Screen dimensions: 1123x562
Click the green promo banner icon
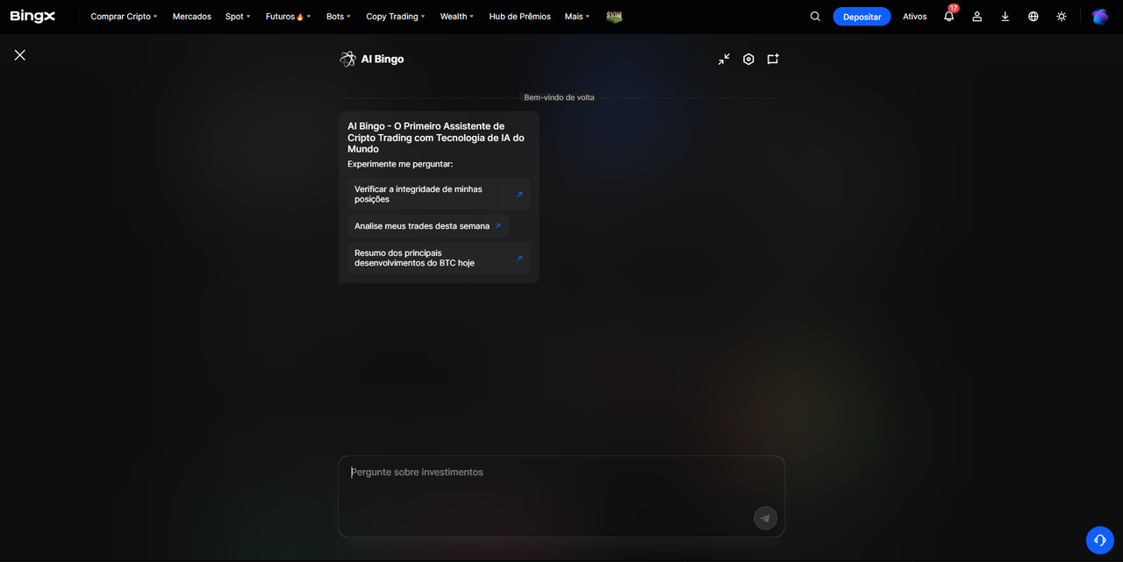614,17
